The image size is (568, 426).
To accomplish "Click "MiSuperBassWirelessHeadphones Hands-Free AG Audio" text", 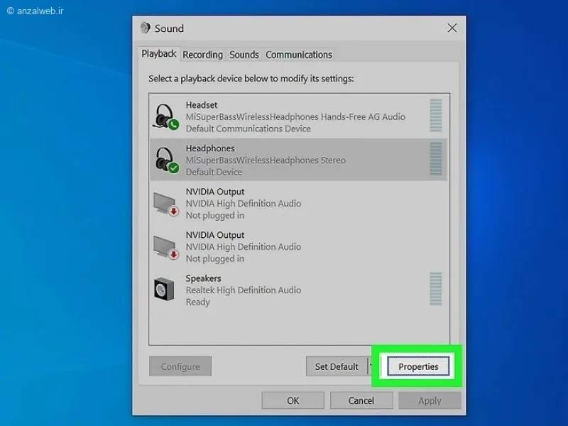I will (295, 117).
